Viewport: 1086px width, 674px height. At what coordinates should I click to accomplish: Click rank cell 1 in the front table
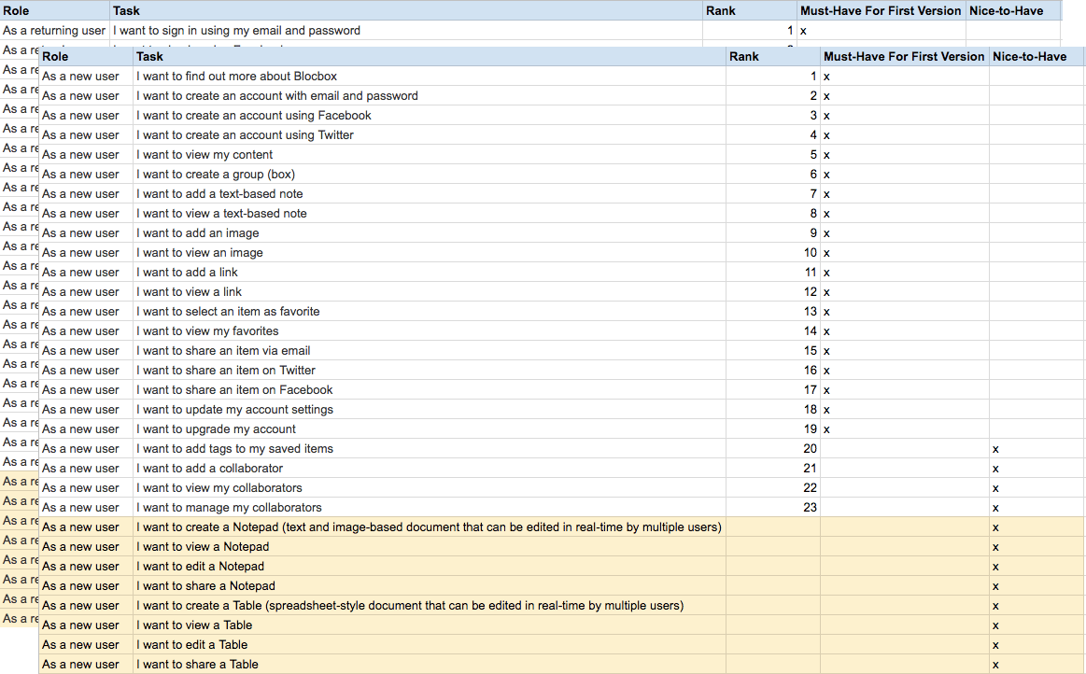tap(773, 77)
